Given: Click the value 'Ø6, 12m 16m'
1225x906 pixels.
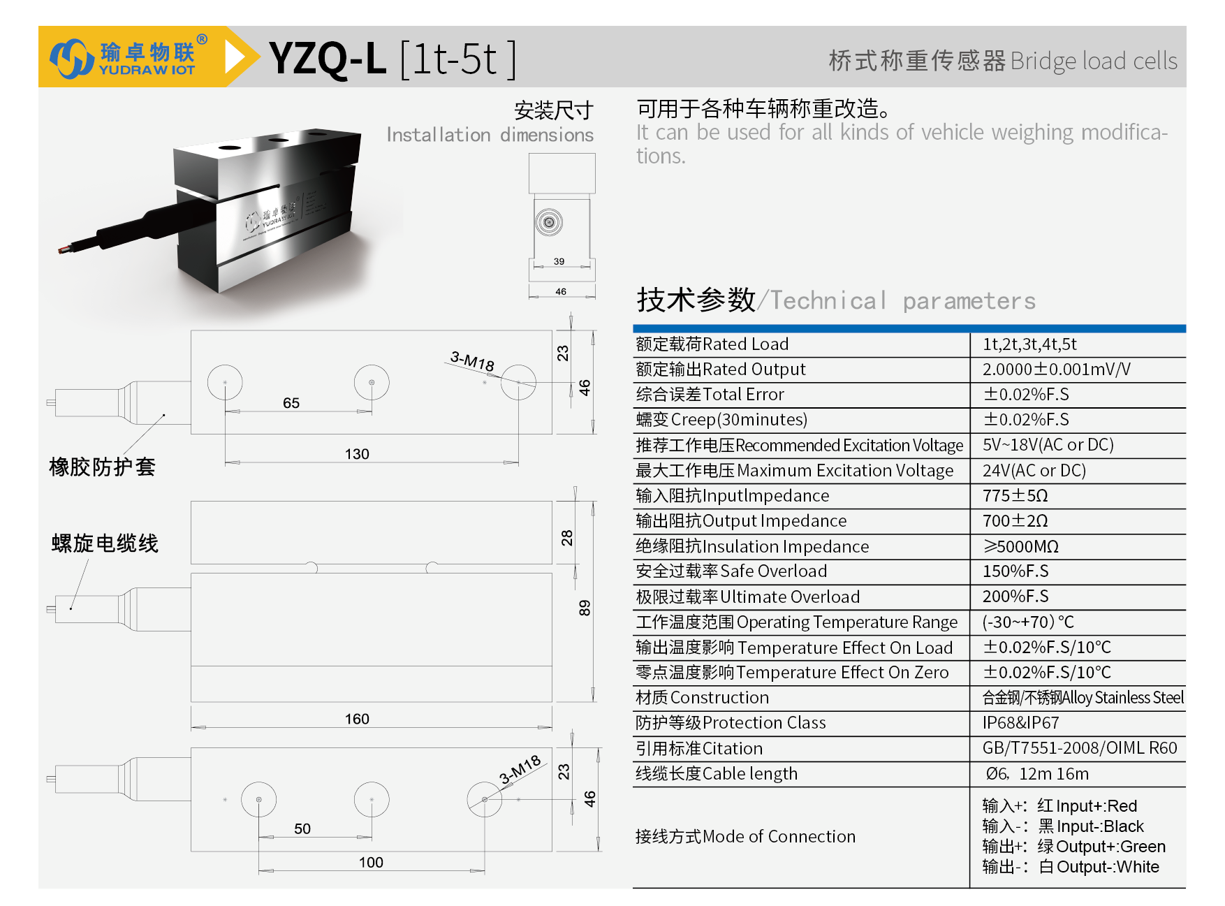Looking at the screenshot, I should 1037,773.
